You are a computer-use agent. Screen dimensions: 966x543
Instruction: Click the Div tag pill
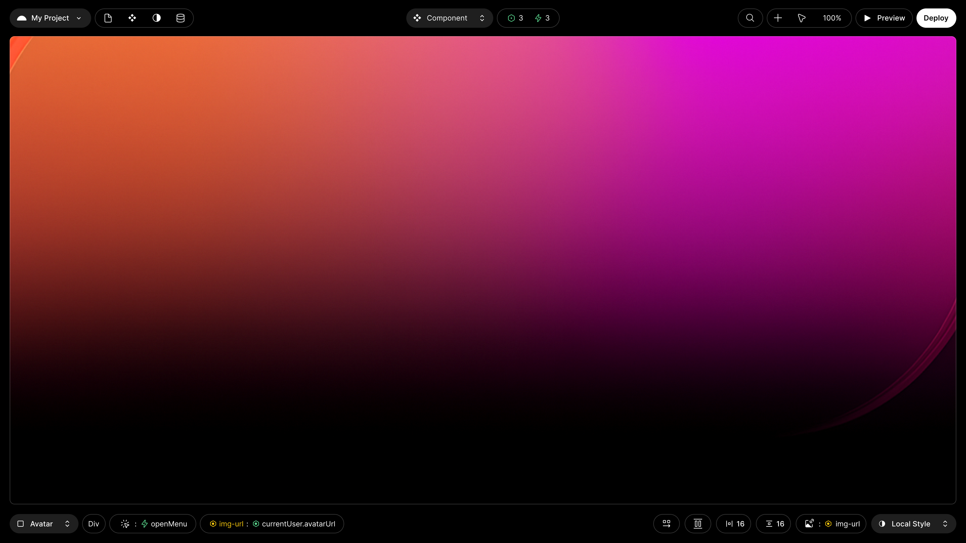[93, 523]
